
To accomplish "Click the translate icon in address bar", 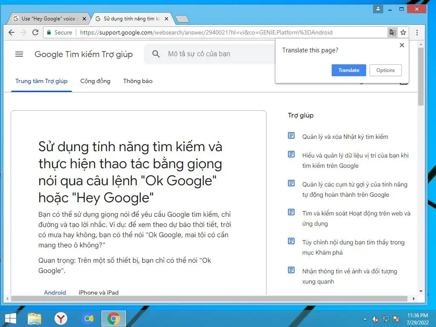I will point(392,32).
